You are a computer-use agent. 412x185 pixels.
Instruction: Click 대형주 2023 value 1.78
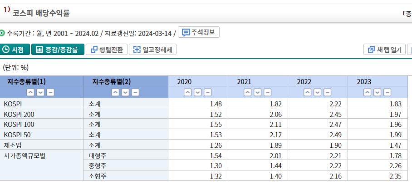coord(396,155)
